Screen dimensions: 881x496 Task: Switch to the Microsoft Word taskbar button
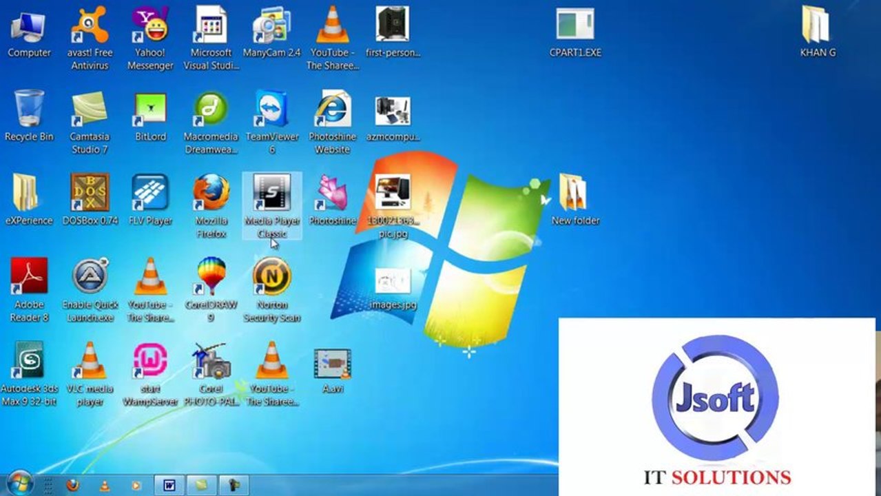coord(169,485)
